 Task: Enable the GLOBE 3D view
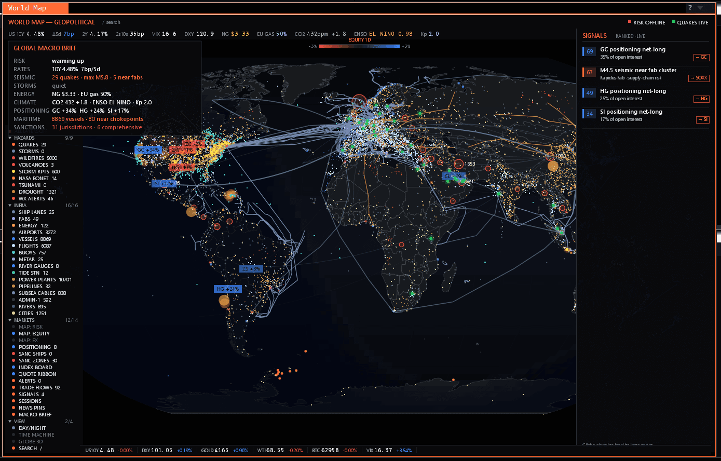point(27,441)
